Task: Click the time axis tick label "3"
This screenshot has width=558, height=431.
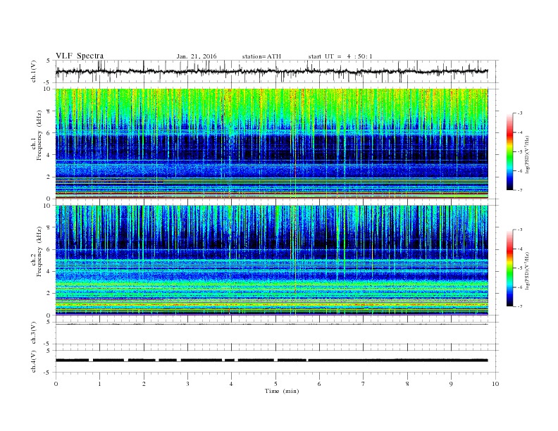Action: (187, 384)
